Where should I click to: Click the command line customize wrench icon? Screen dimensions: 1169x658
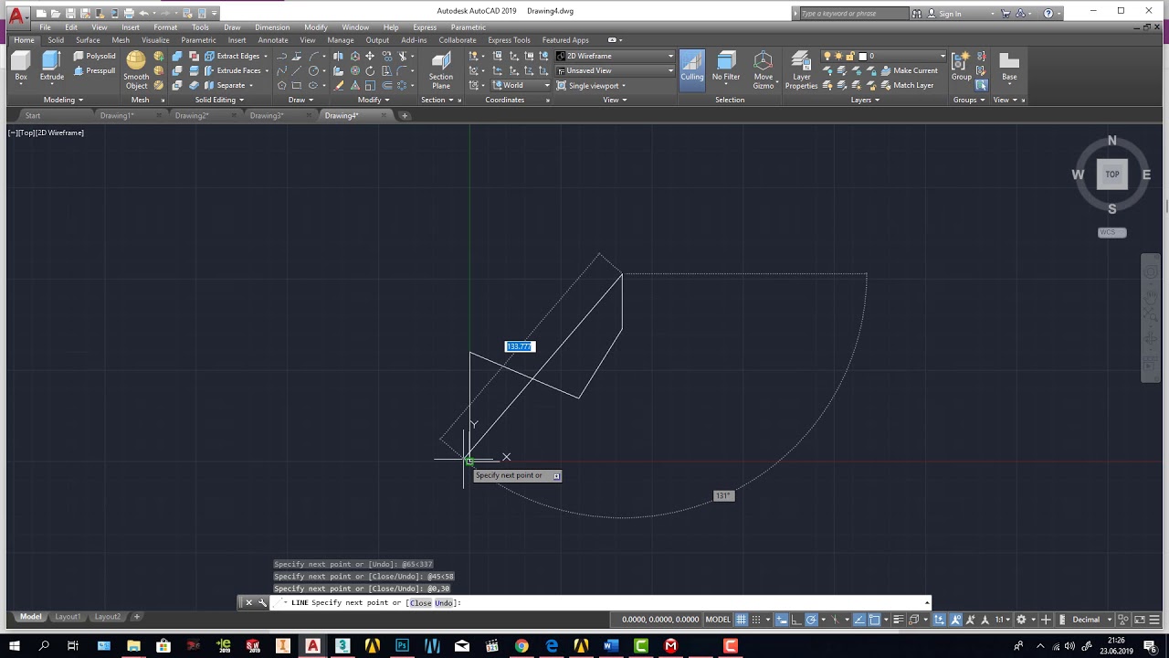click(x=262, y=603)
